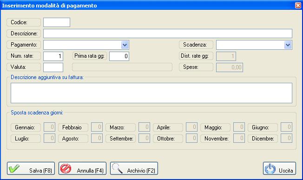Screen dimensions: 303x180
Task: Click the Novembre days field
Action: tap(239, 138)
